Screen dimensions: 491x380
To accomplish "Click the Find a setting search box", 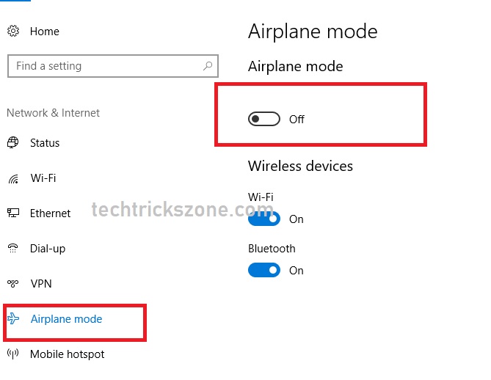I will point(103,66).
